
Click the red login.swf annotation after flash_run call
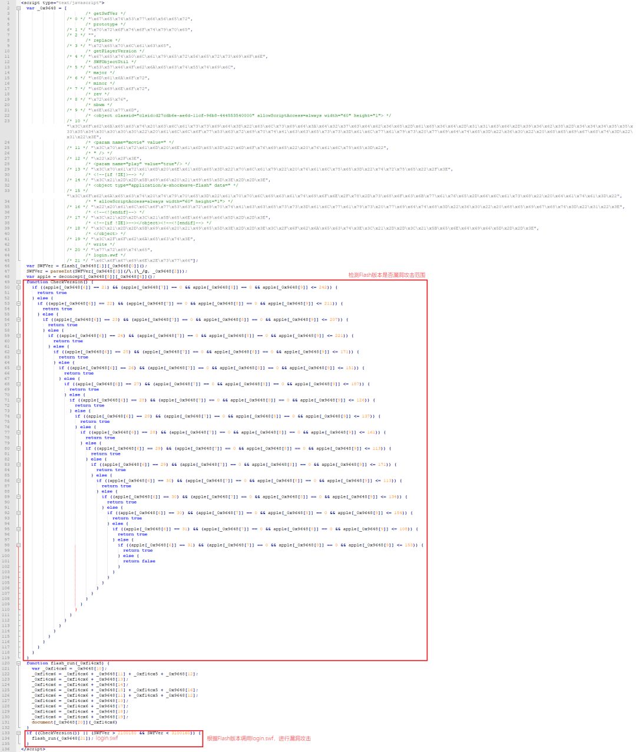(107, 738)
